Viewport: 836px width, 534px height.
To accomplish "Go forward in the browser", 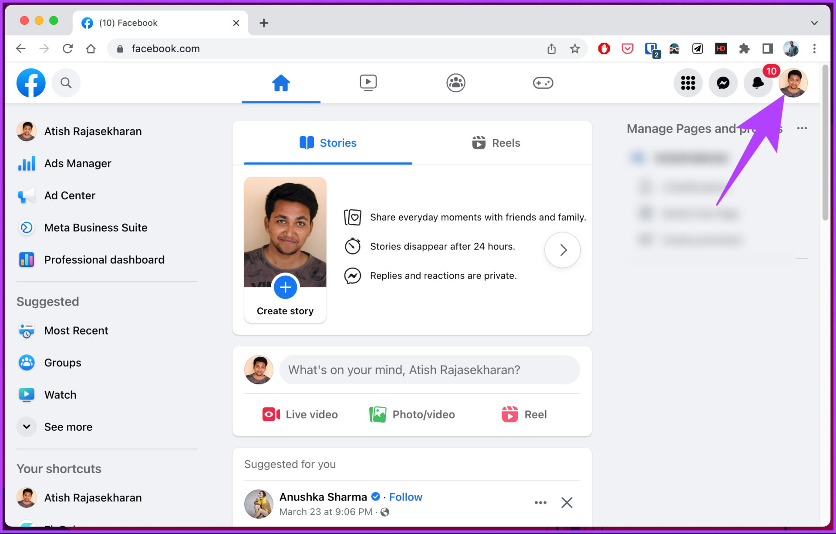I will [44, 48].
